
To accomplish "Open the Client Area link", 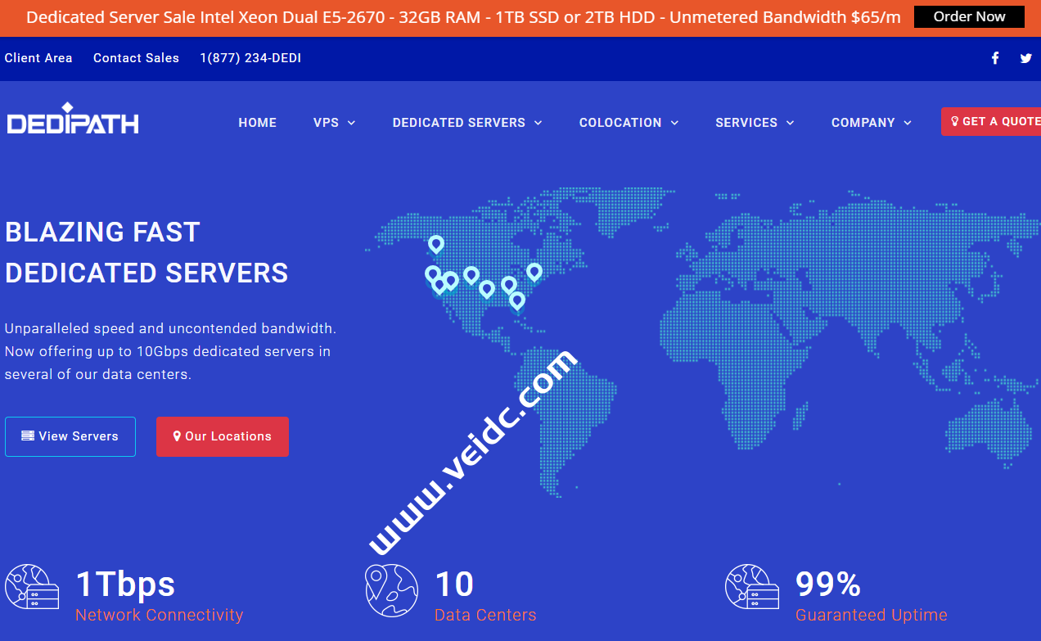I will click(38, 58).
